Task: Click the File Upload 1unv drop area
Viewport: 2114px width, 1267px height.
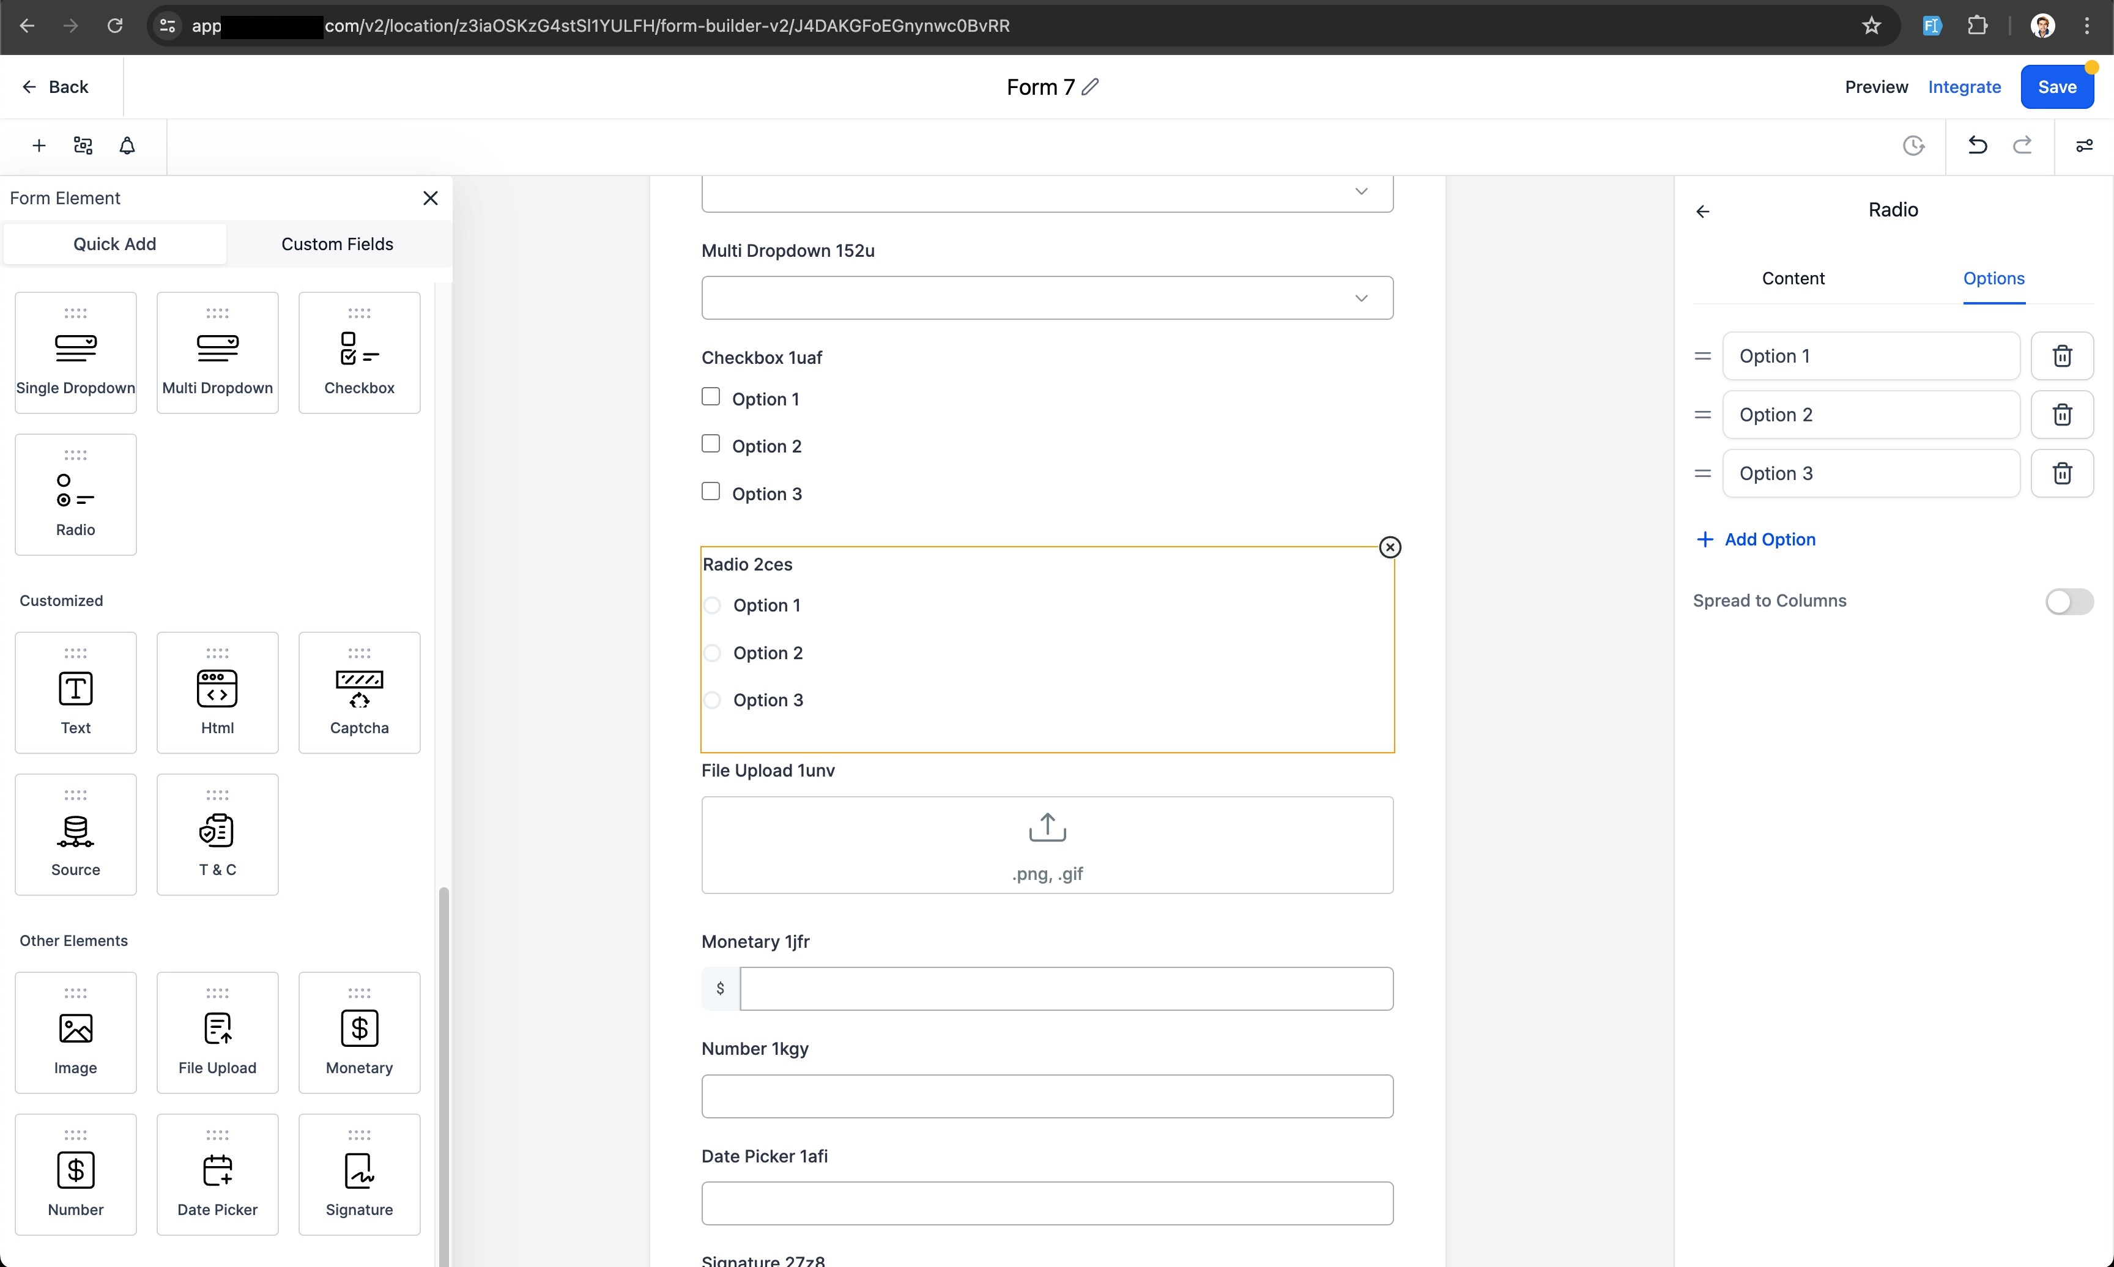Action: click(1047, 845)
